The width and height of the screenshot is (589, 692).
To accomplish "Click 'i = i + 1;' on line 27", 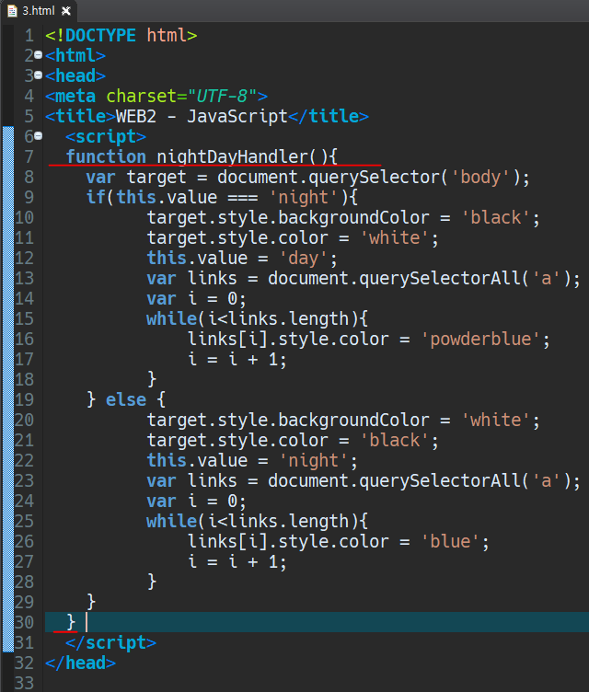I will 237,562.
